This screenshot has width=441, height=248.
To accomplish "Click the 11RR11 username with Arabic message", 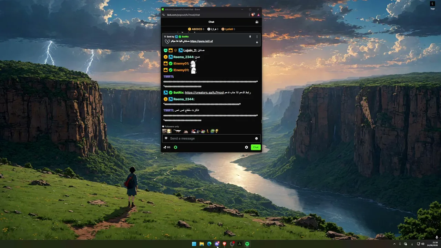I will (x=168, y=110).
